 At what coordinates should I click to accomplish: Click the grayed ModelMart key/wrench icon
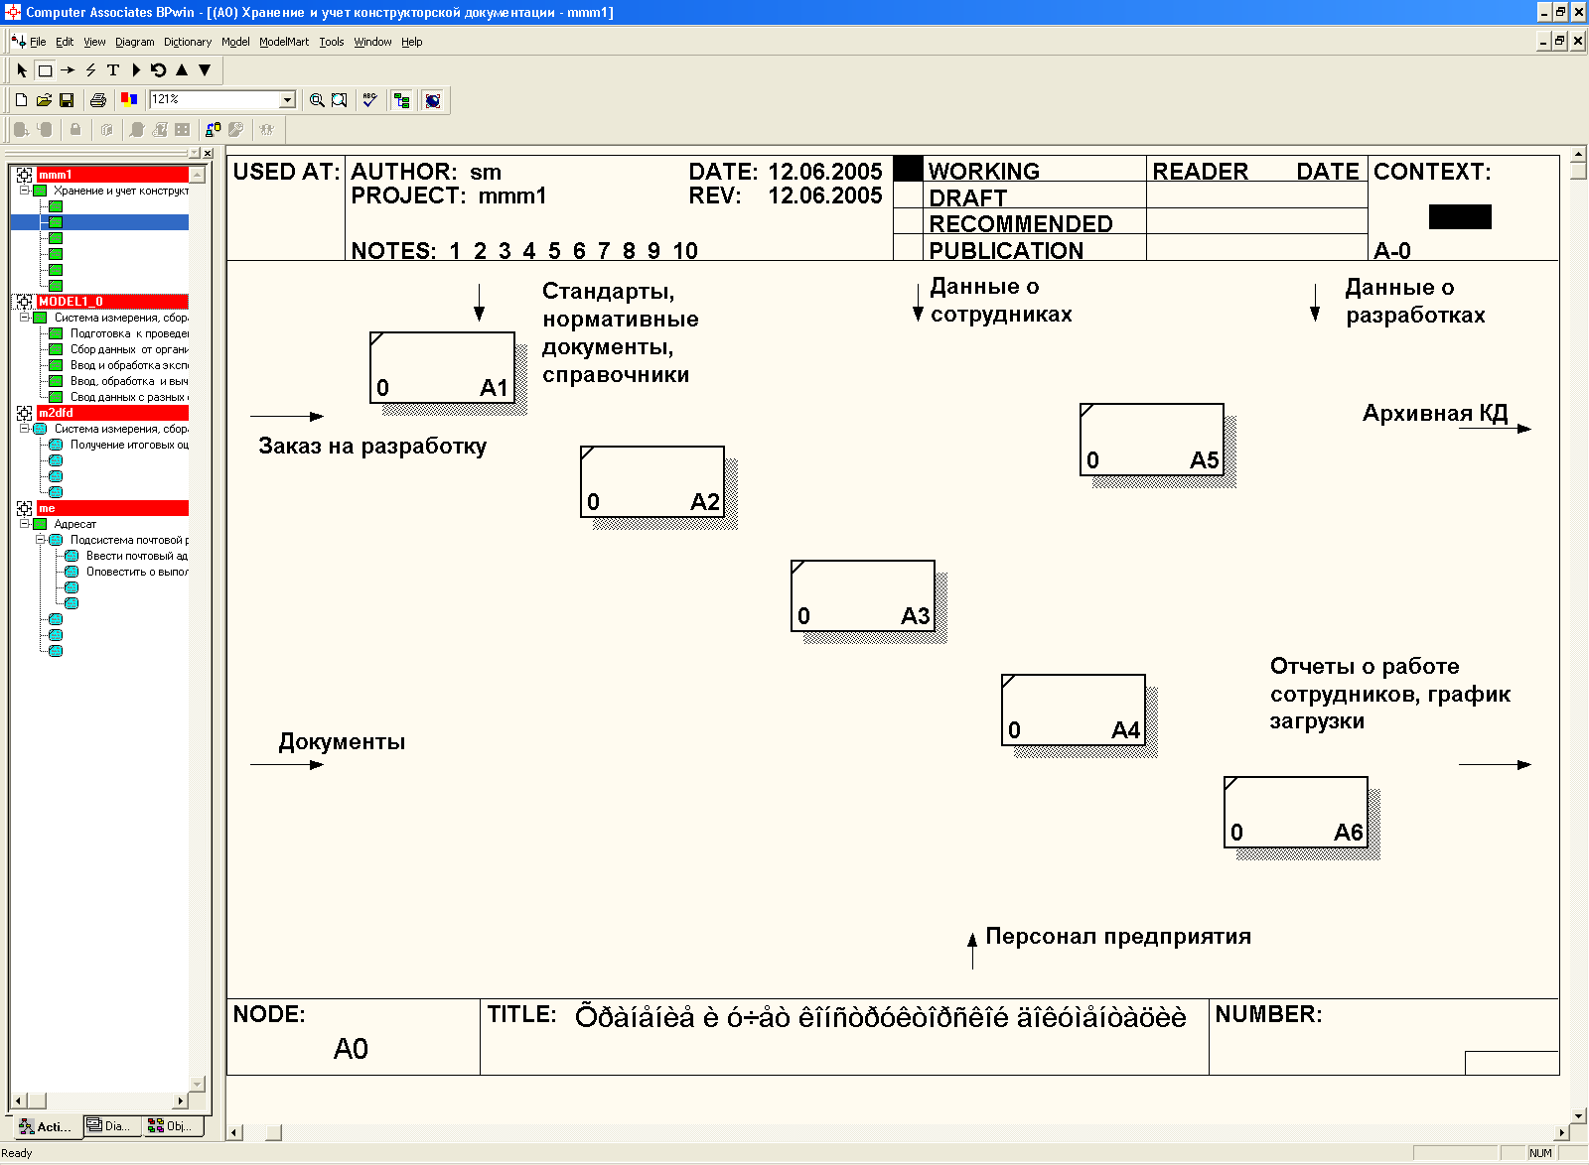click(235, 129)
